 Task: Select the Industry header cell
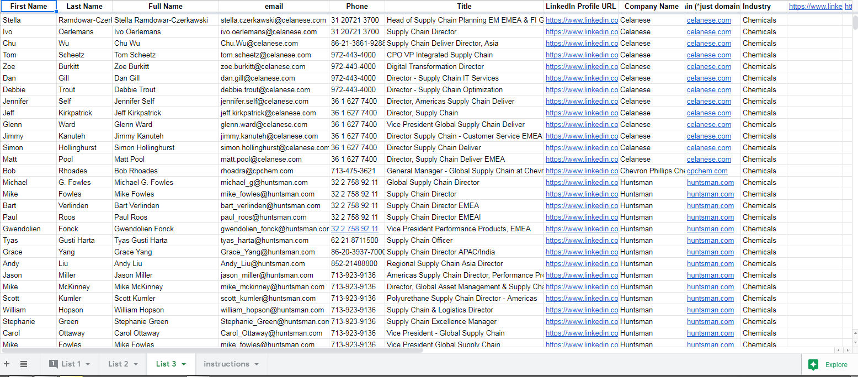pos(764,6)
